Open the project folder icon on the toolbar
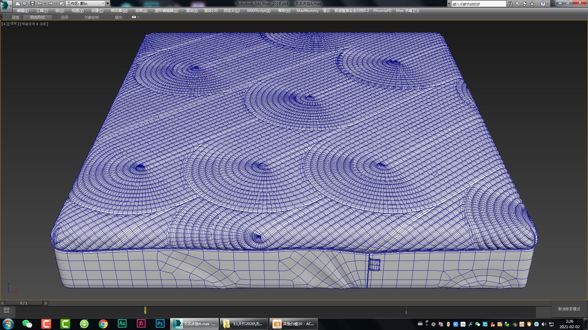 [62, 3]
